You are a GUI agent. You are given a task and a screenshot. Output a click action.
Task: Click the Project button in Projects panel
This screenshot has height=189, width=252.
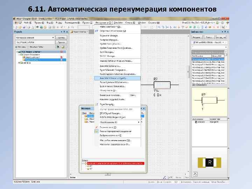click(61, 42)
